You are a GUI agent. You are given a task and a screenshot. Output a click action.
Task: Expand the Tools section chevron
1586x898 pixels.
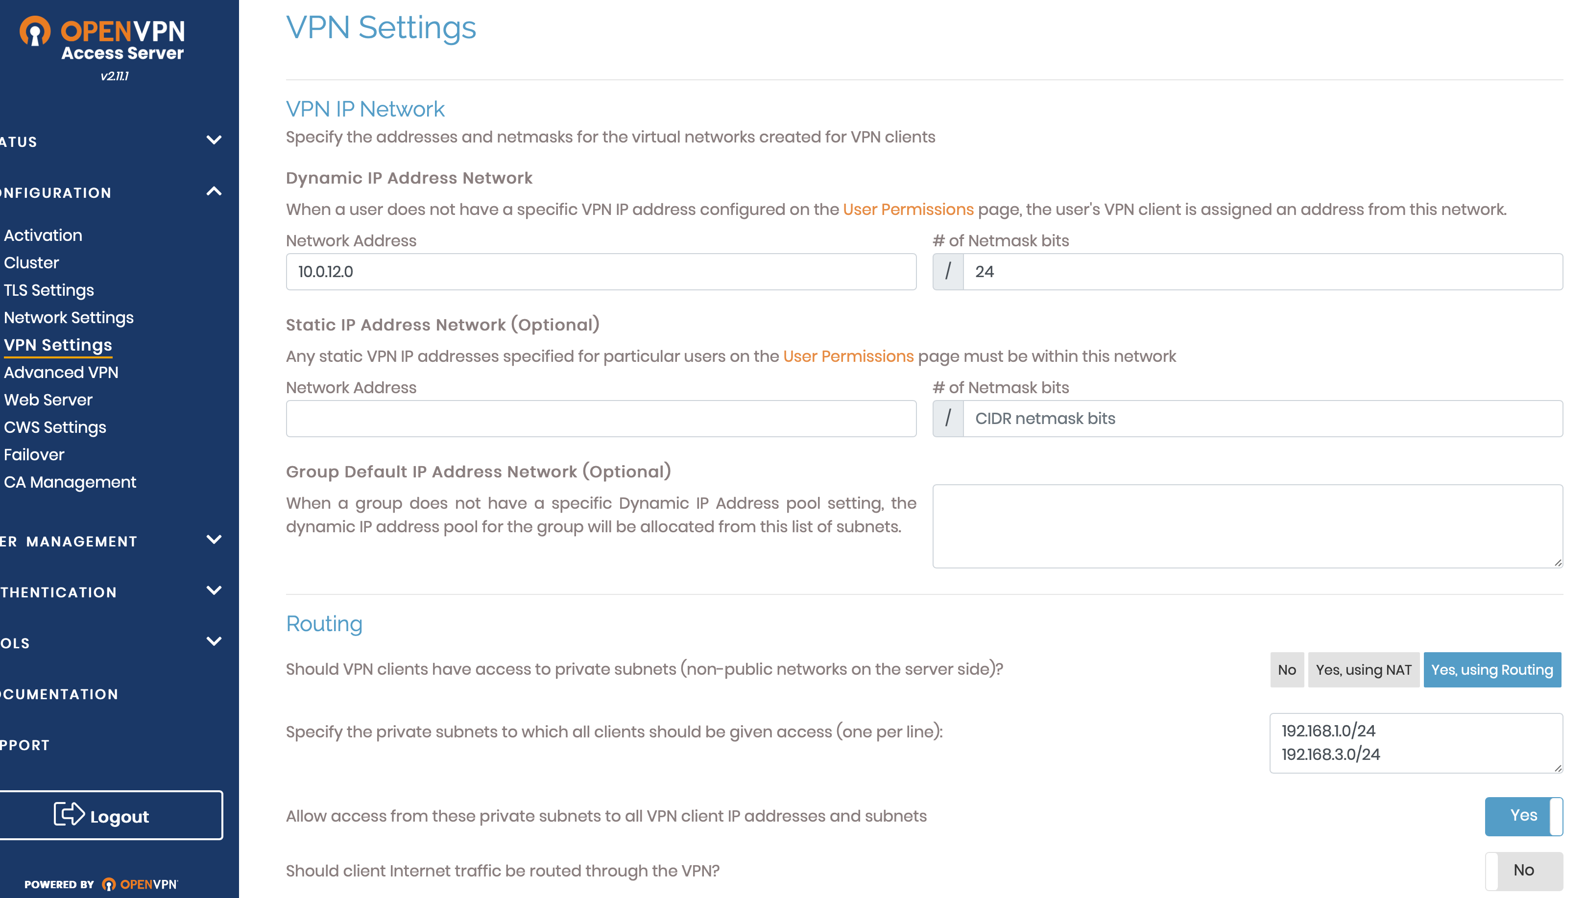pyautogui.click(x=214, y=642)
